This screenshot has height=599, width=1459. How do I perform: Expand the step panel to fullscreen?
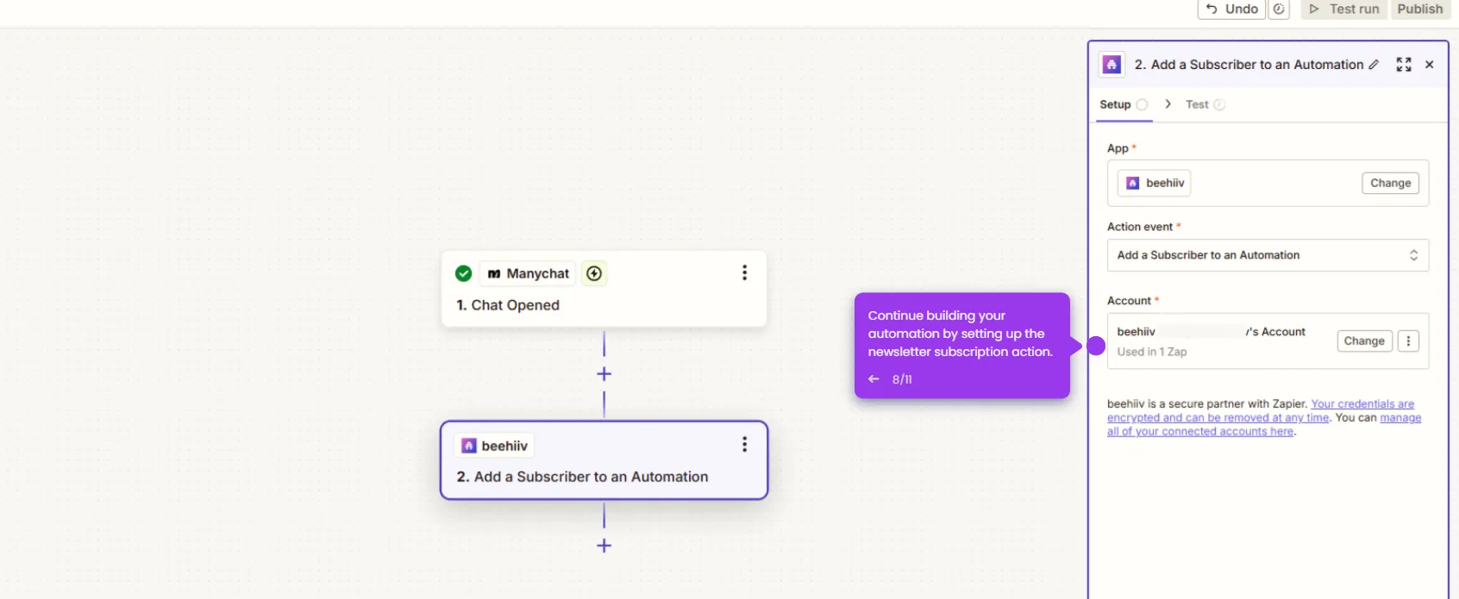1404,65
